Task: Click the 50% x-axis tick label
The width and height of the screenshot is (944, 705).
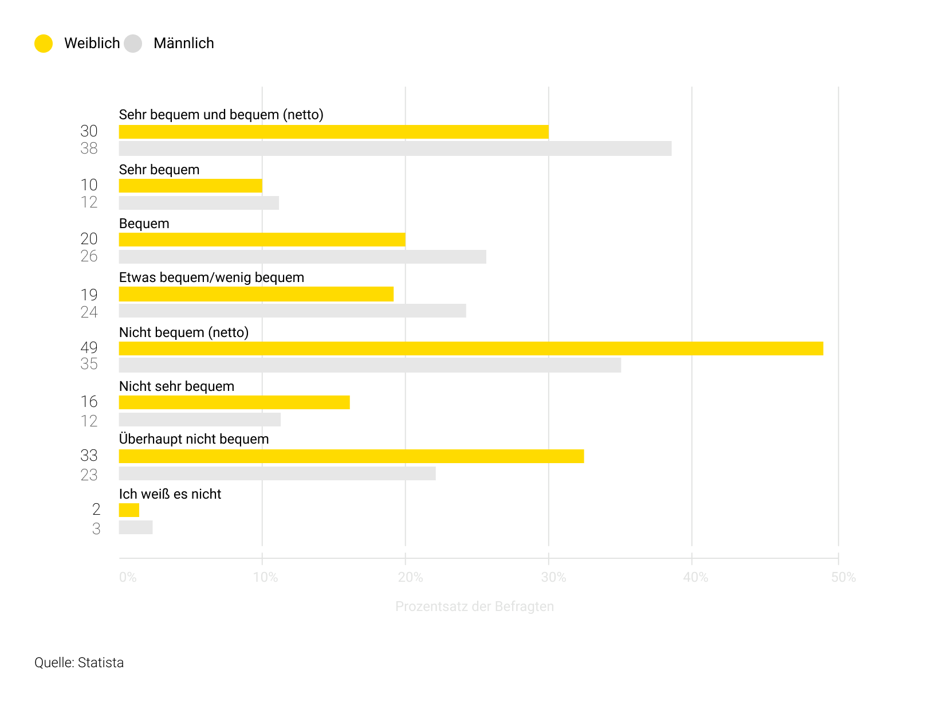Action: (843, 577)
